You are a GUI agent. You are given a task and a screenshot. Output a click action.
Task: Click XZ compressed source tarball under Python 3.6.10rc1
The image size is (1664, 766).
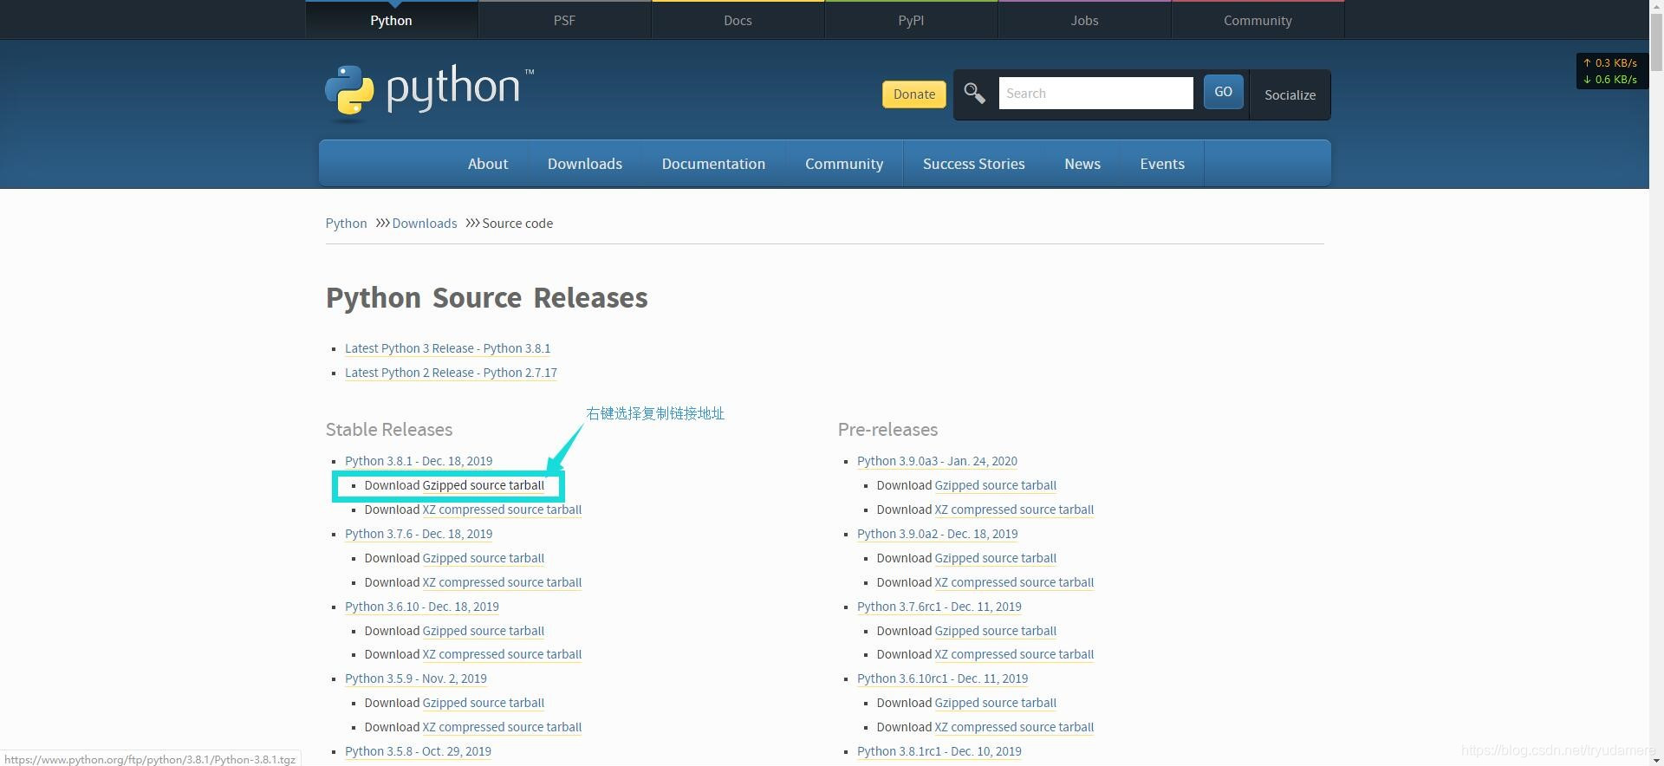(x=1014, y=727)
